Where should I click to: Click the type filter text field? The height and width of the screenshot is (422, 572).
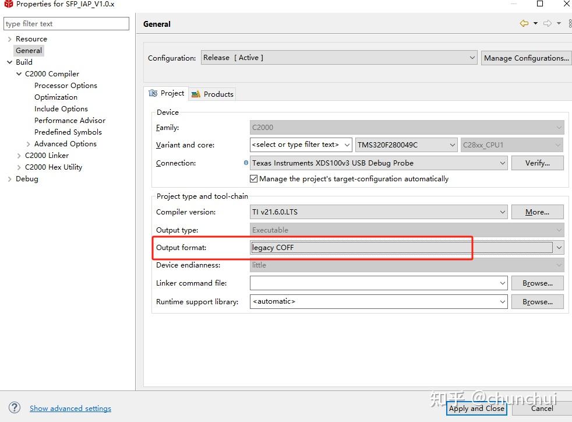coord(66,23)
